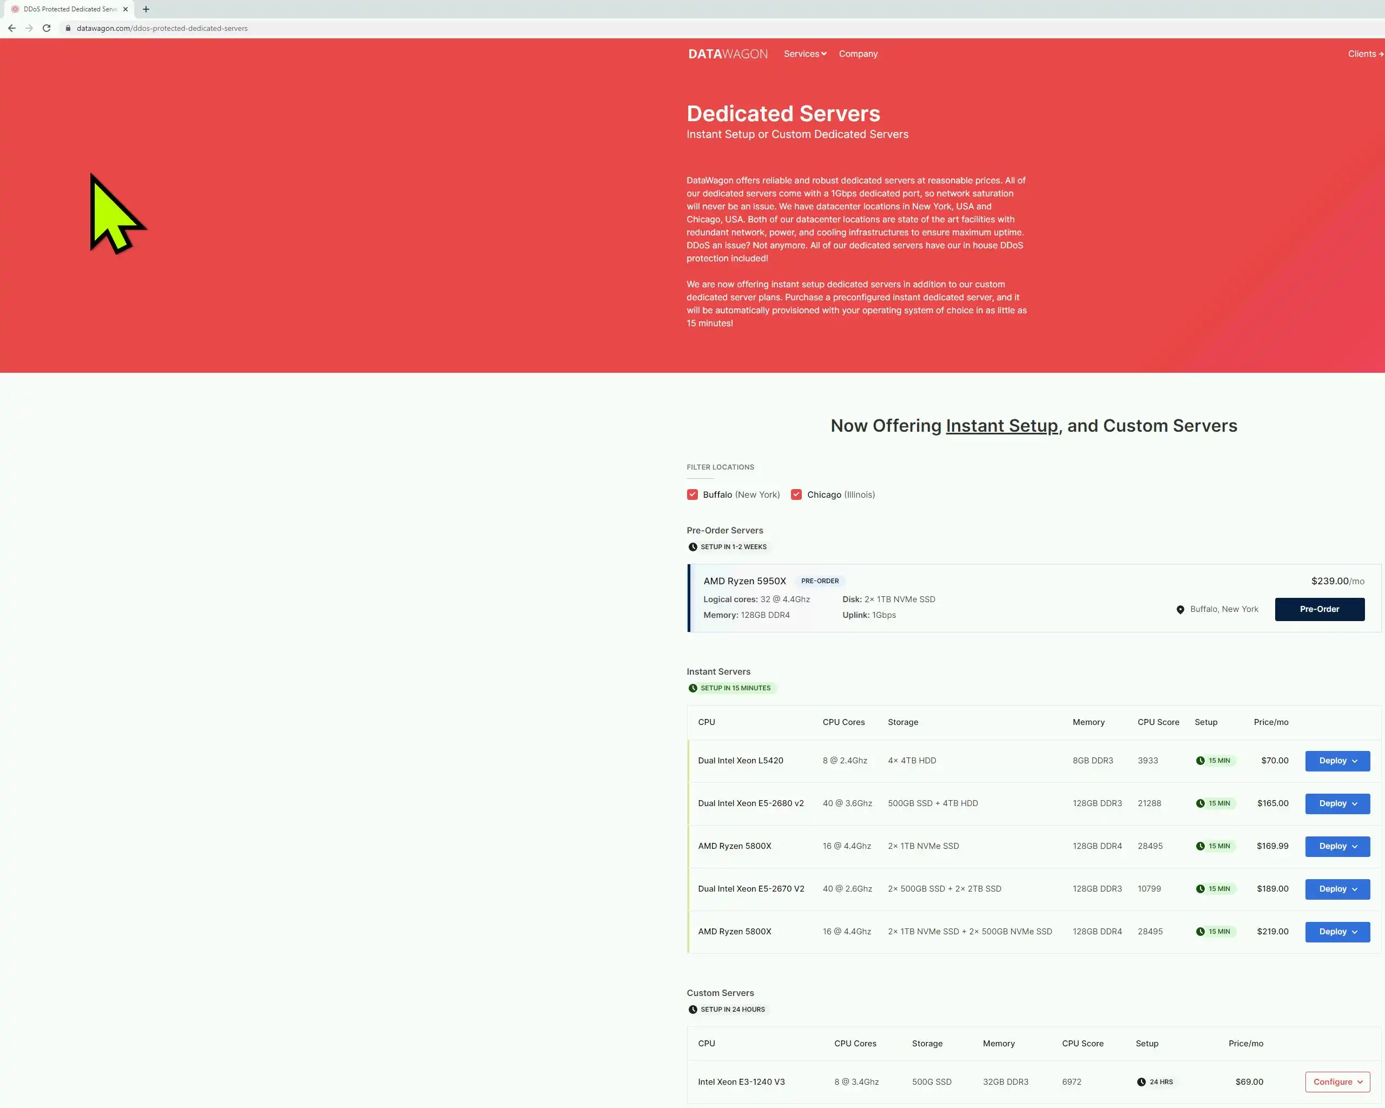
Task: Open Configure dropdown for Intel Xeon E3-1240 V3
Action: (x=1337, y=1081)
